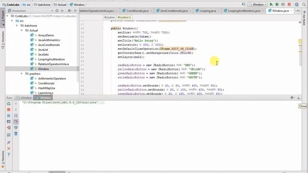Image resolution: width=308 pixels, height=173 pixels.
Task: Toggle soft-wrap in Run console
Action: coord(16,116)
